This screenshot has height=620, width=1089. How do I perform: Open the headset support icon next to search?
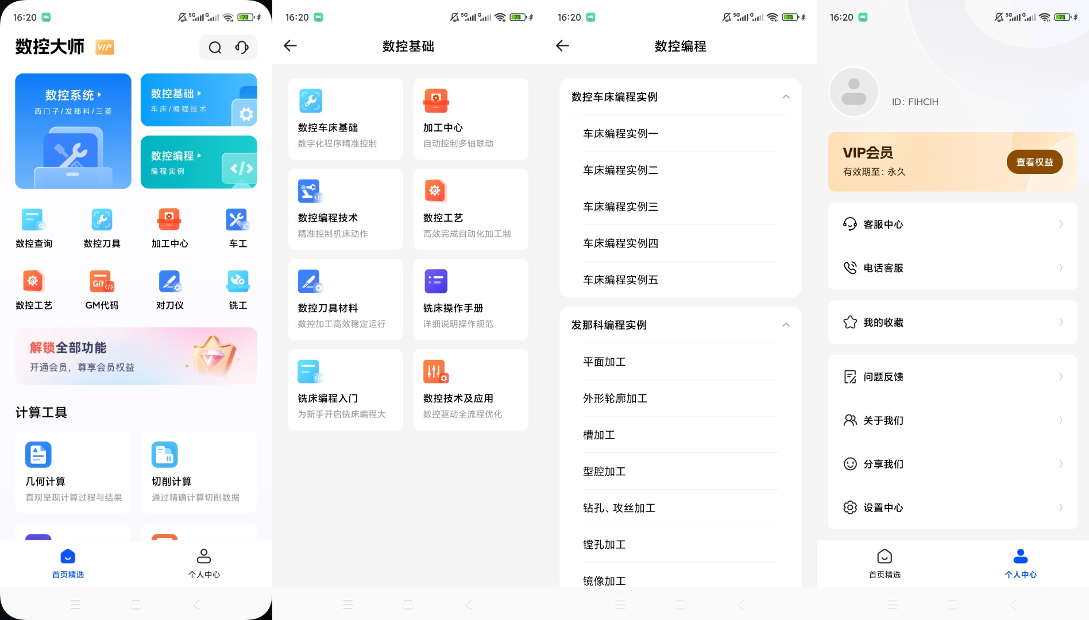[x=242, y=47]
